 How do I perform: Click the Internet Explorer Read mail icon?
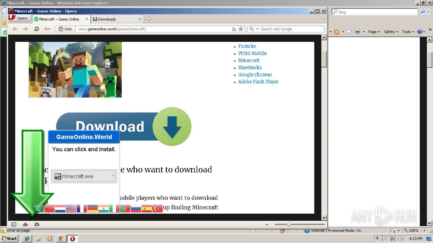pyautogui.click(x=349, y=32)
